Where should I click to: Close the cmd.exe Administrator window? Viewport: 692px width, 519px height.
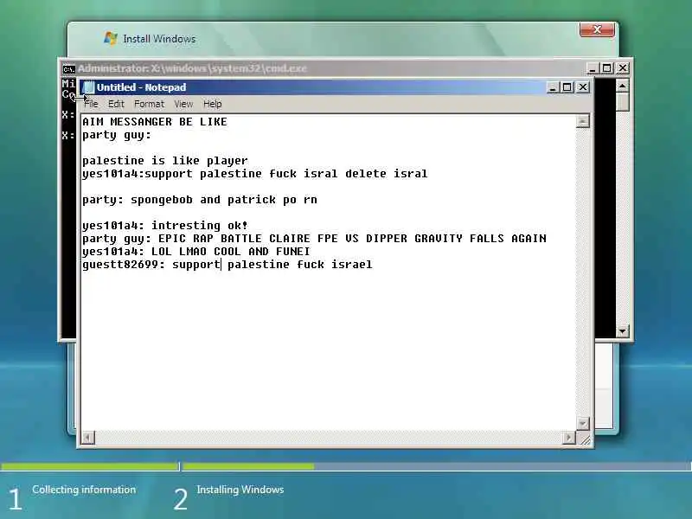623,68
